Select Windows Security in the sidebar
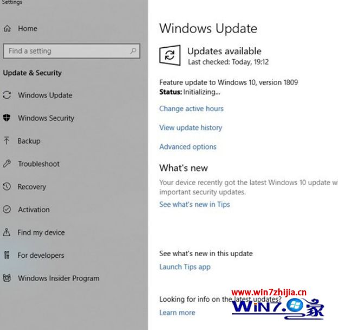 click(46, 118)
